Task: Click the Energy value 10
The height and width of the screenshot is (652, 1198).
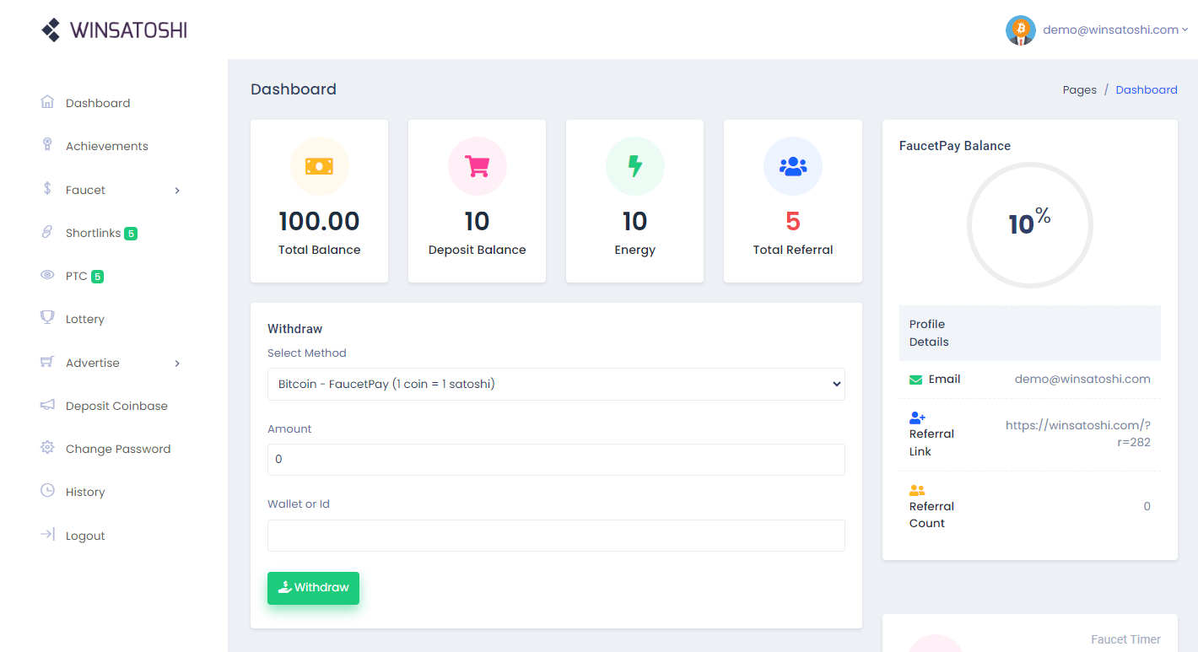Action: click(x=634, y=221)
